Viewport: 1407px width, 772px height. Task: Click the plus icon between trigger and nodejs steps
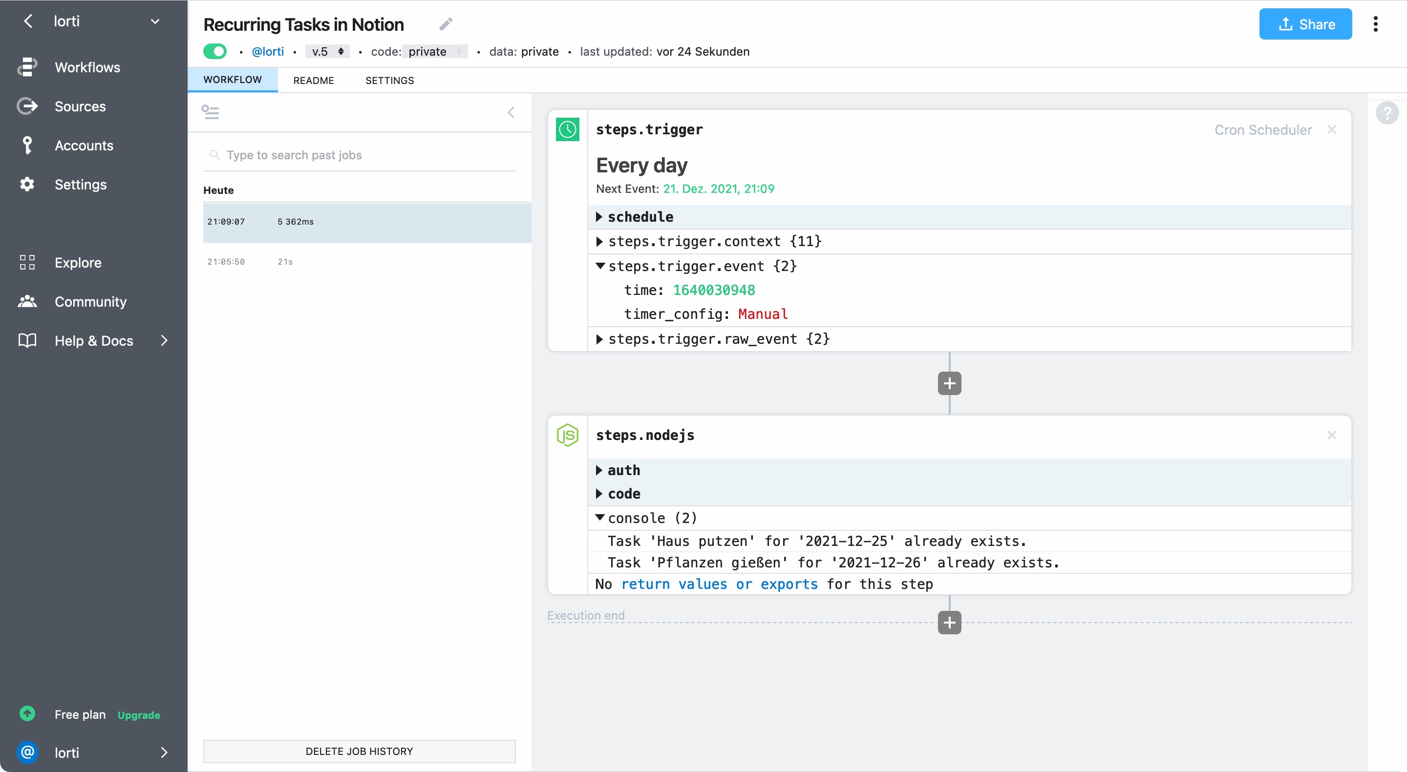(x=949, y=383)
